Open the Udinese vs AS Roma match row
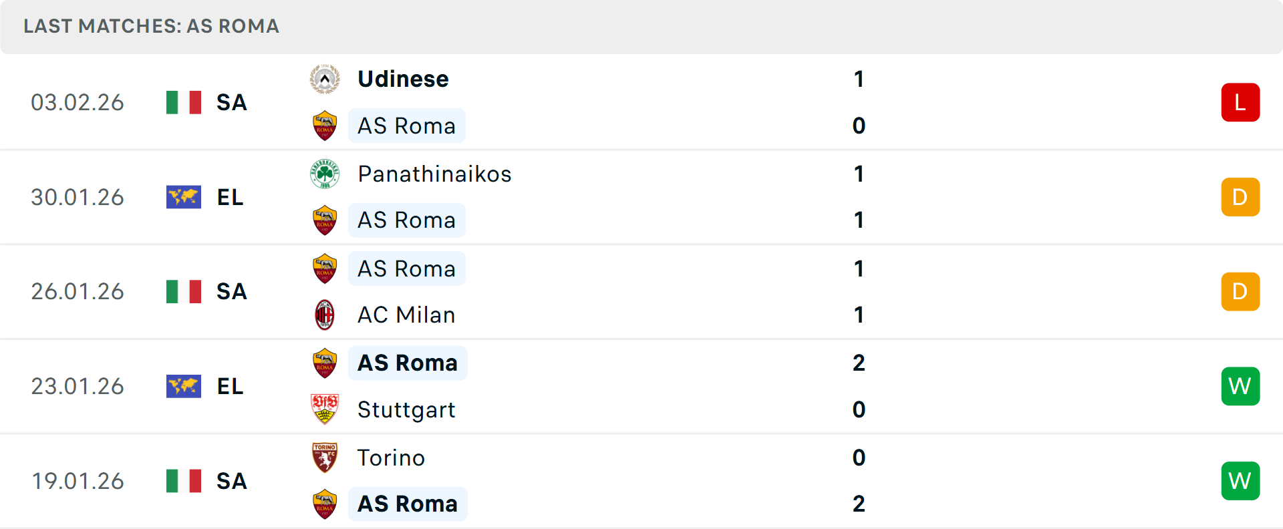This screenshot has height=529, width=1283. [x=641, y=102]
